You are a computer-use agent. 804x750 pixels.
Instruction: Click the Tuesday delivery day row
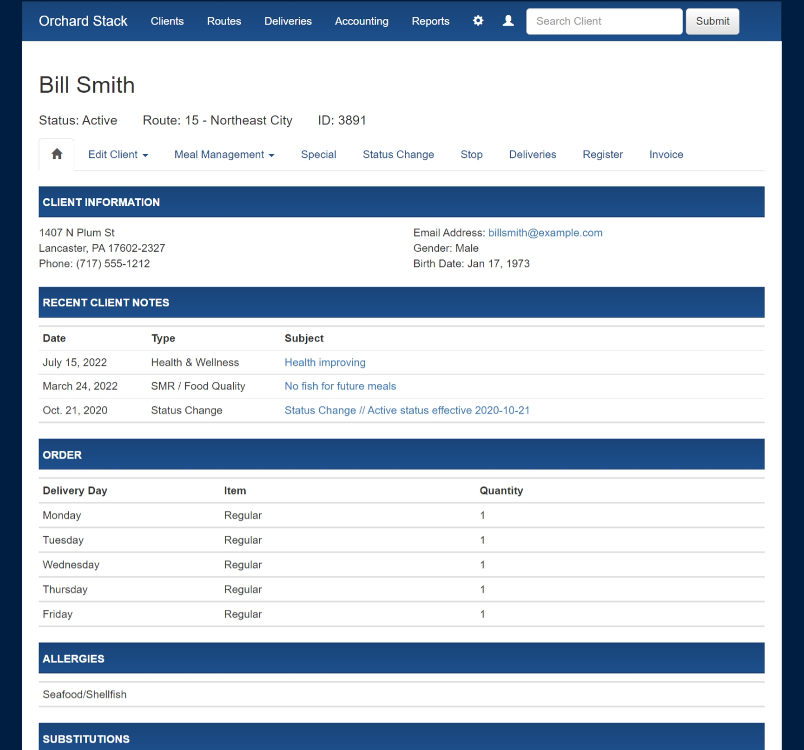pyautogui.click(x=401, y=540)
